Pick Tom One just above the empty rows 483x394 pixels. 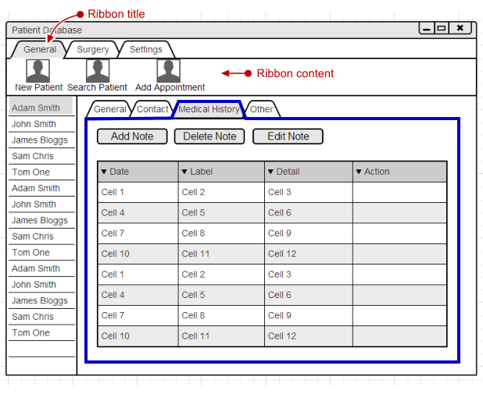point(41,333)
